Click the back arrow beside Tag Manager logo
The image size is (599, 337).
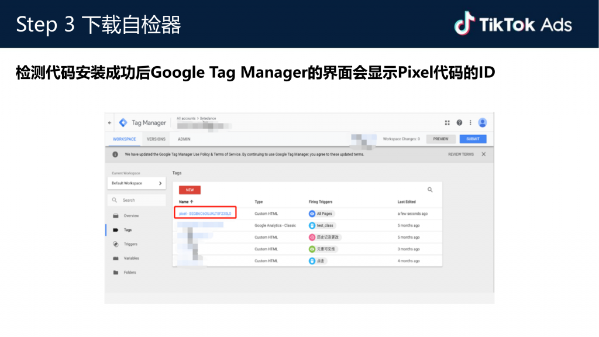[x=109, y=123]
